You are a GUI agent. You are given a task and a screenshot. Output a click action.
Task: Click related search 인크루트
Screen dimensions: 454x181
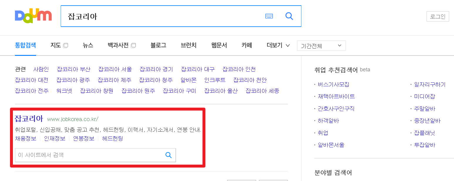[x=215, y=80]
